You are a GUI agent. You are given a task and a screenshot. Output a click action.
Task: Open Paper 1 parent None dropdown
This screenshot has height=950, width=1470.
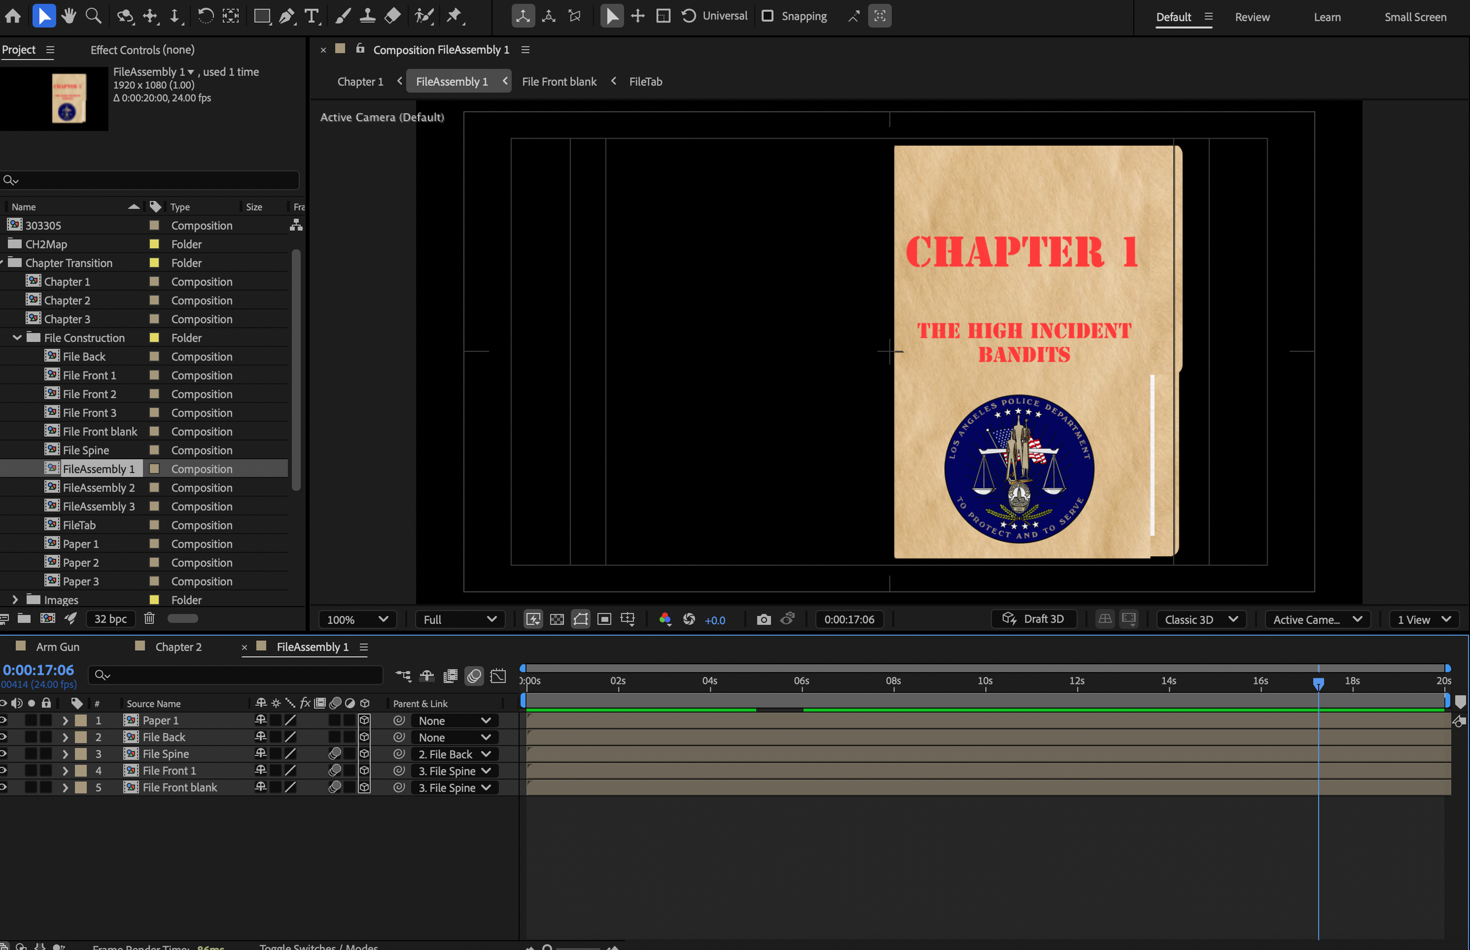[454, 721]
